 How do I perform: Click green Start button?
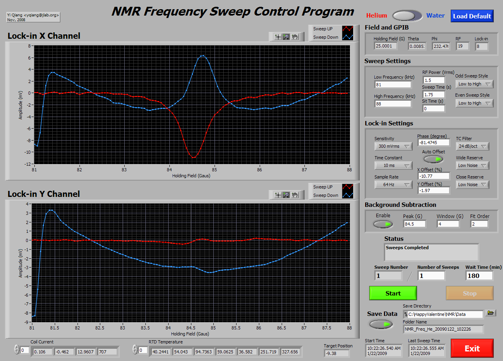tap(393, 293)
